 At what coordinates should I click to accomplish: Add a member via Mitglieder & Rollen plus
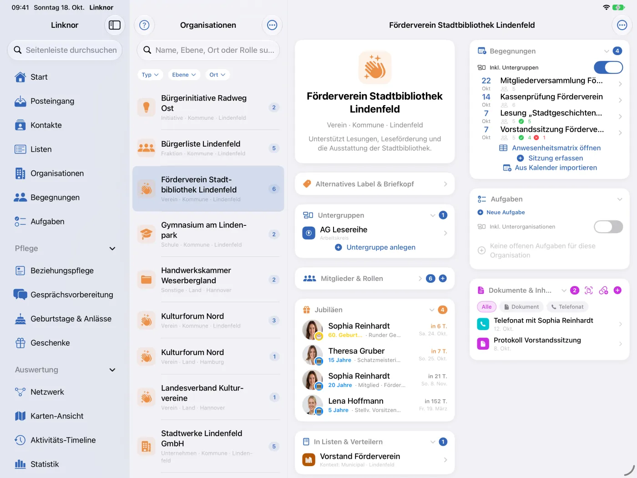coord(443,279)
